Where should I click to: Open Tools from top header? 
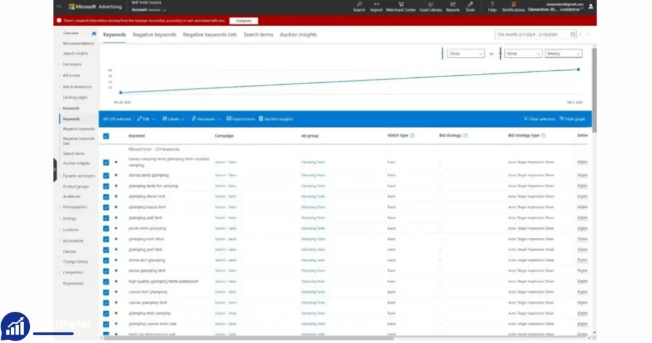471,6
